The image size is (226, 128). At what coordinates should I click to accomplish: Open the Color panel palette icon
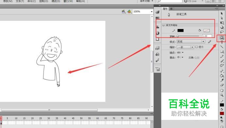click(x=157, y=12)
